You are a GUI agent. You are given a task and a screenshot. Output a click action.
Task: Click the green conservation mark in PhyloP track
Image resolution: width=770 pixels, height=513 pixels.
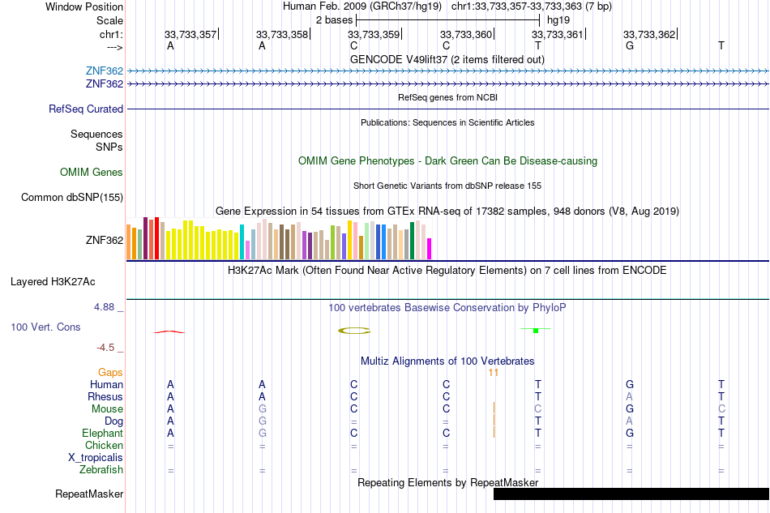click(x=535, y=330)
